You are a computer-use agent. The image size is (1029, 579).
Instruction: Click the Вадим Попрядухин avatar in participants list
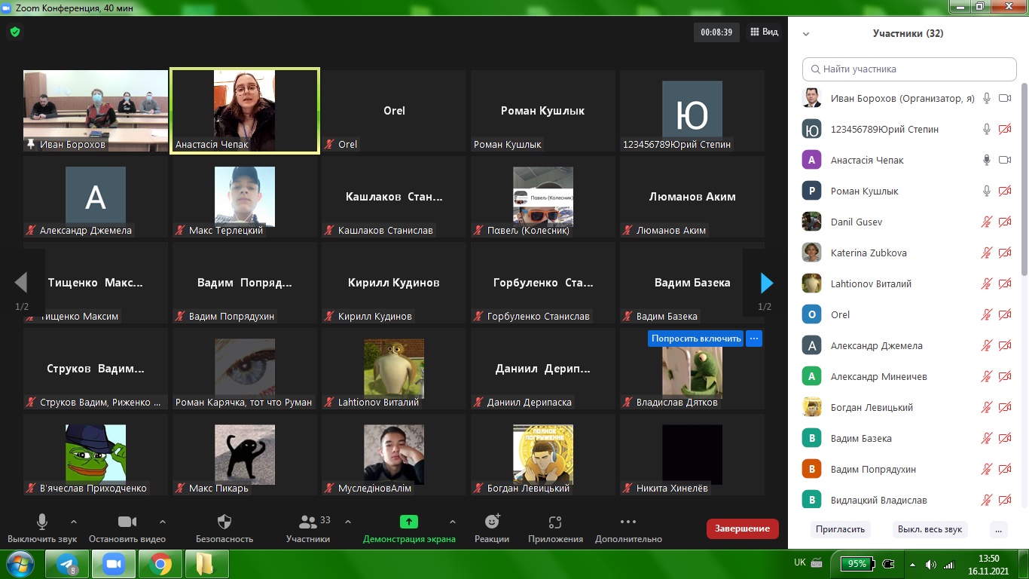point(811,469)
